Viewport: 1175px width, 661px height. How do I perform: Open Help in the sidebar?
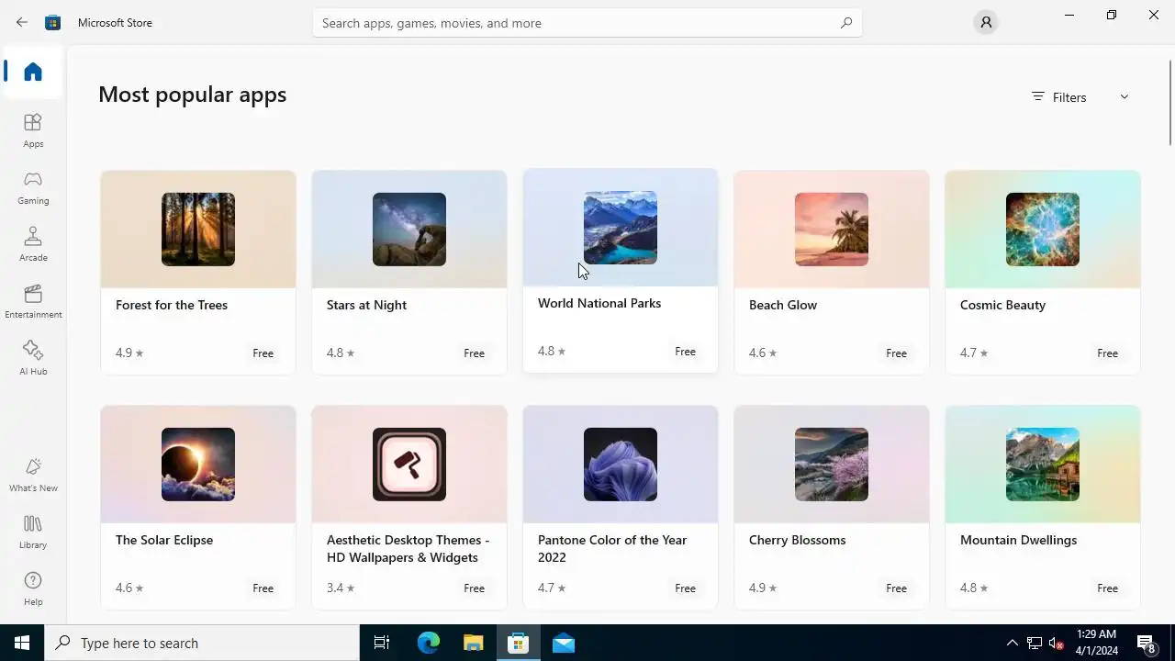tap(33, 588)
